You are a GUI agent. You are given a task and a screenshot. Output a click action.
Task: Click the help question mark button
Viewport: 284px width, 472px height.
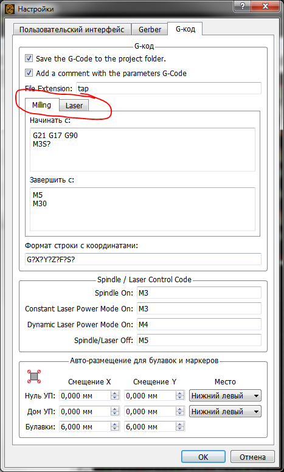tap(241, 6)
